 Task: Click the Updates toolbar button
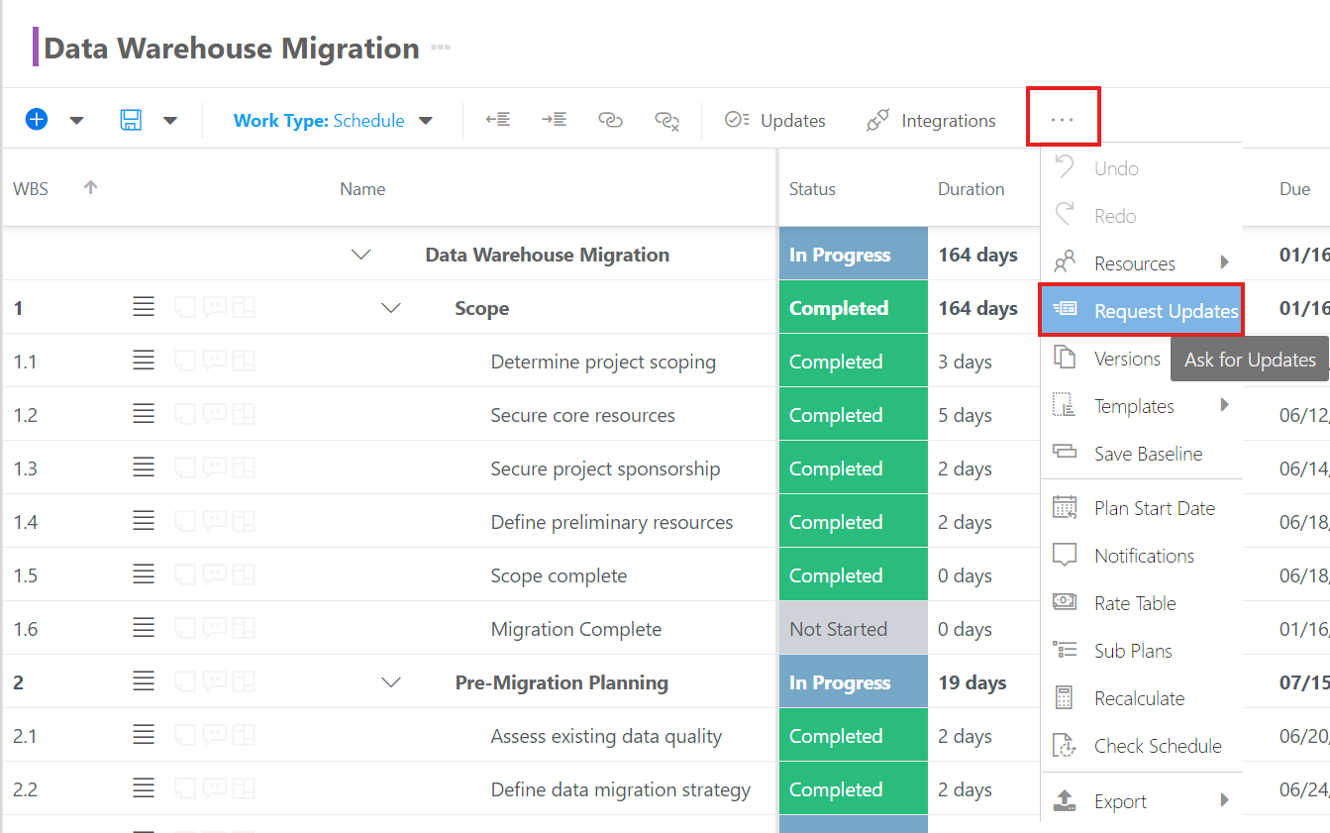tap(775, 121)
